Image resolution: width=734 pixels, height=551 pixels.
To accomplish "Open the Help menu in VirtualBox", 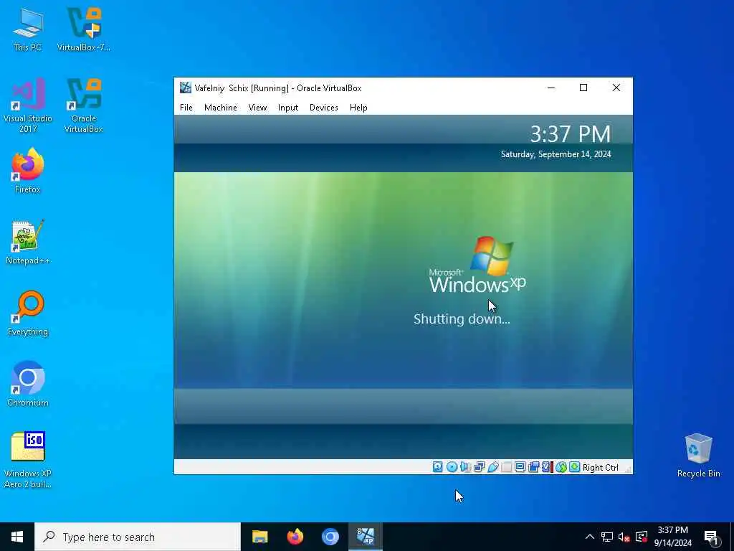I will pyautogui.click(x=358, y=108).
